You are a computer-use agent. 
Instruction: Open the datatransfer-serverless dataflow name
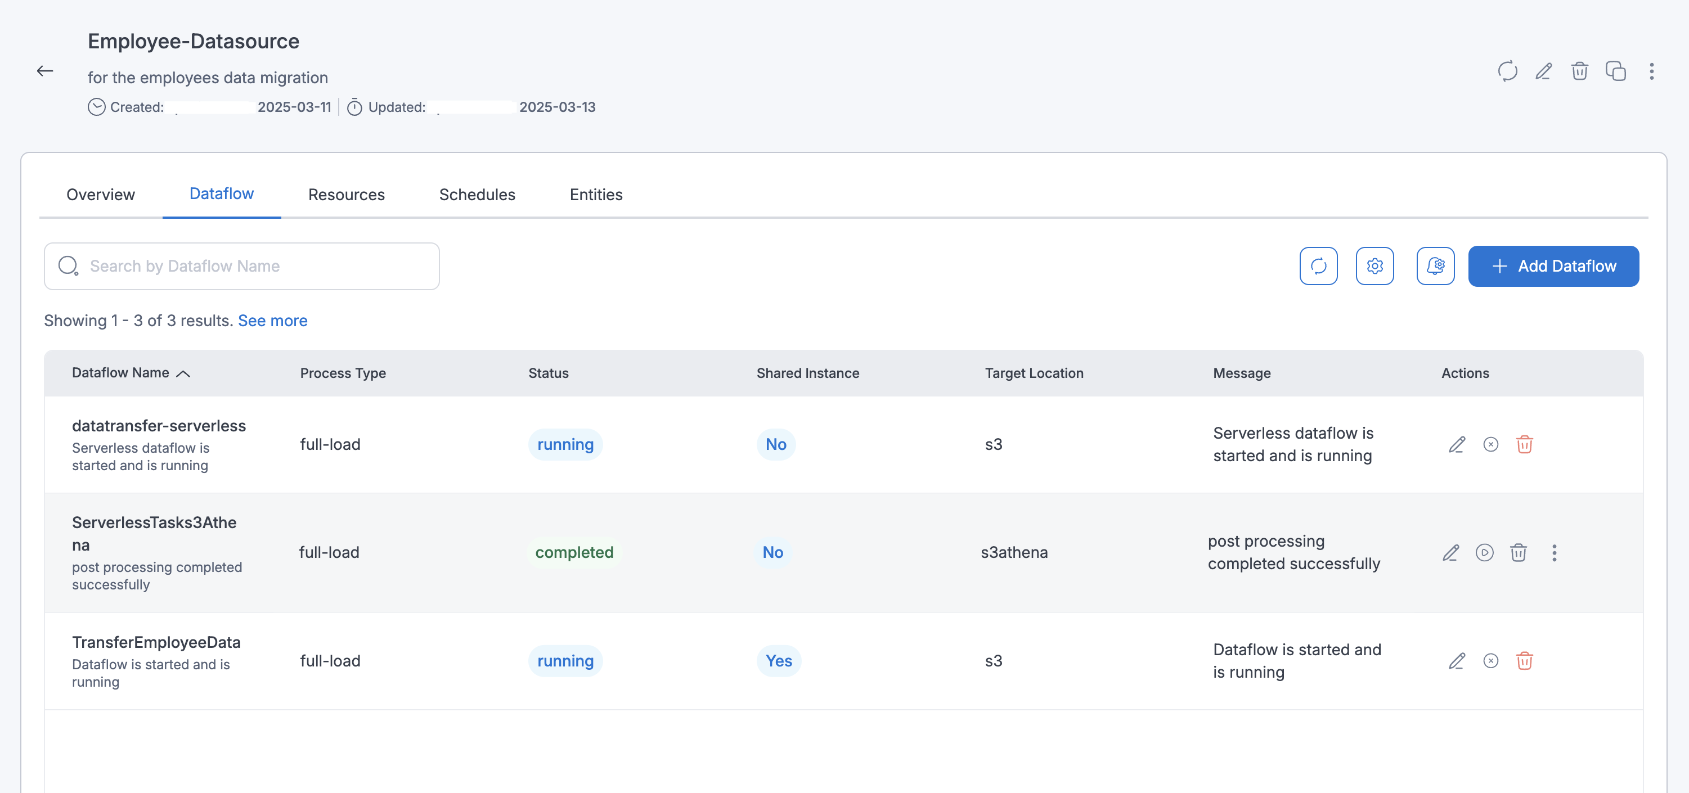point(159,425)
